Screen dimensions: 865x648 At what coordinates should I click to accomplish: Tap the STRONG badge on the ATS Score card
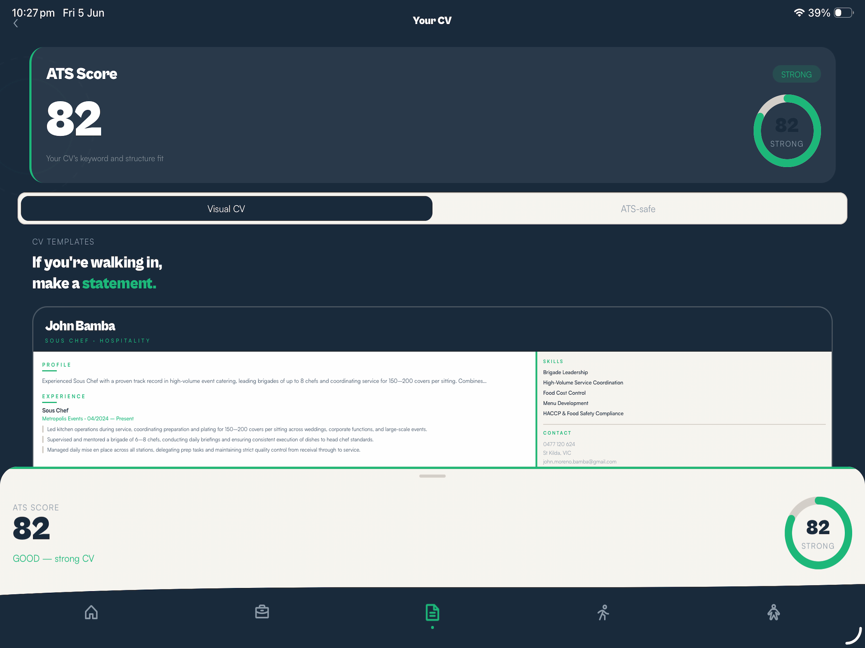796,74
